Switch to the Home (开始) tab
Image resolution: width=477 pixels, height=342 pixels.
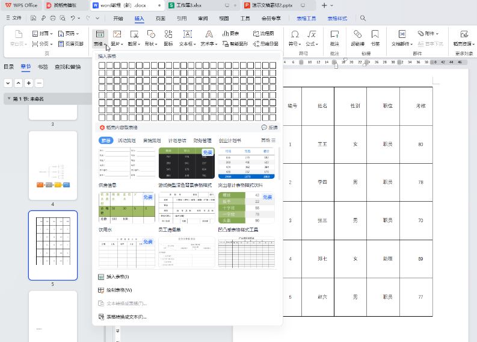coord(118,18)
